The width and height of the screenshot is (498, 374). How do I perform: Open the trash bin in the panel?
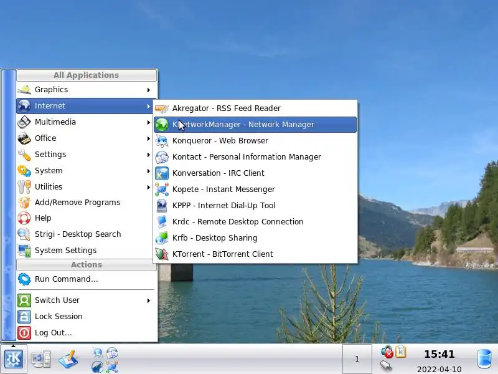tap(484, 359)
